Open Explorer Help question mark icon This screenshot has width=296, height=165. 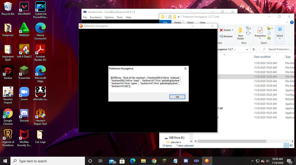click(x=292, y=22)
